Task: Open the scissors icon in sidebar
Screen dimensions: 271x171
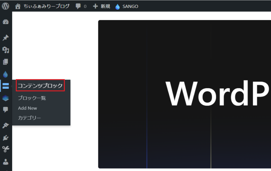Action: click(x=6, y=149)
